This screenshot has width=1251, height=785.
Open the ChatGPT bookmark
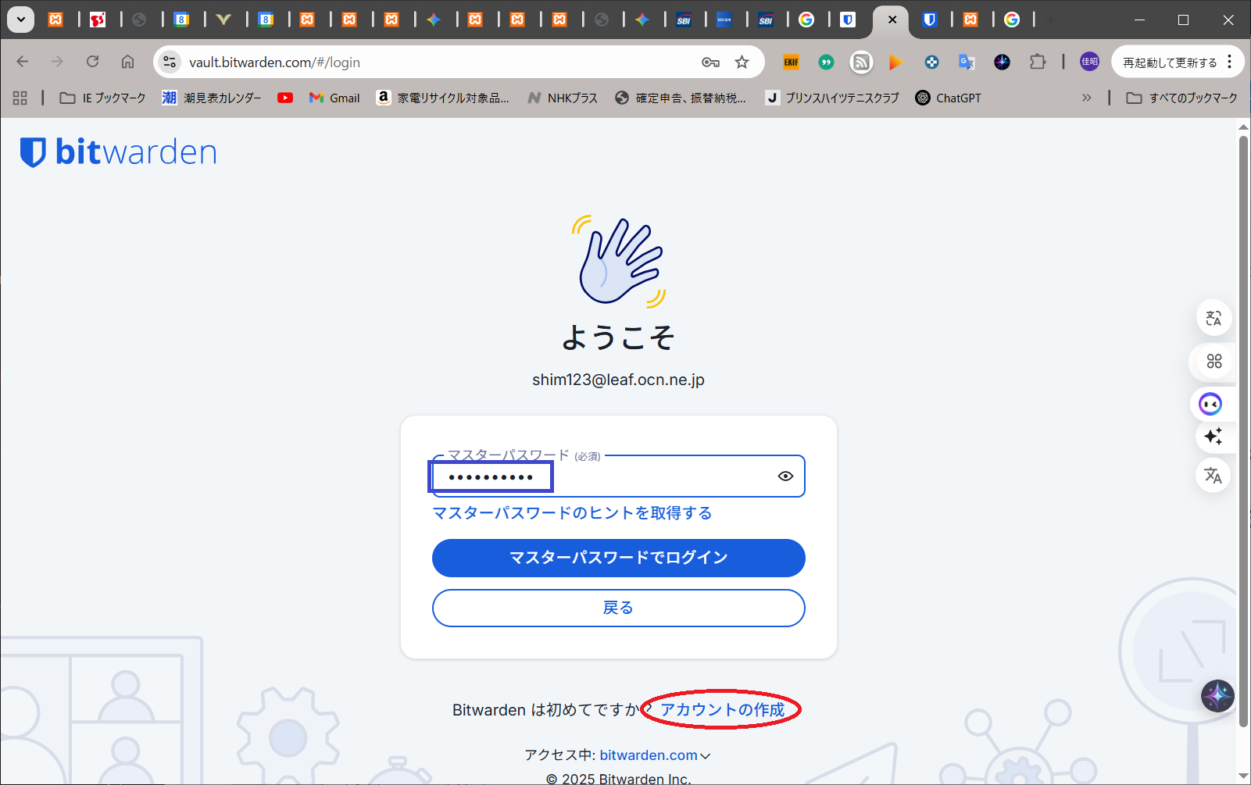948,98
